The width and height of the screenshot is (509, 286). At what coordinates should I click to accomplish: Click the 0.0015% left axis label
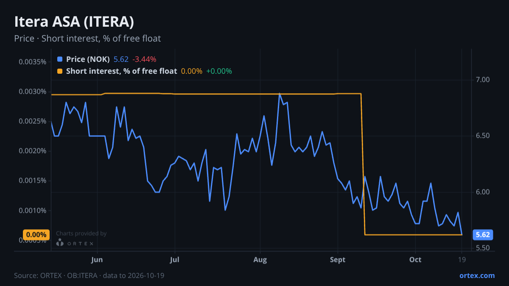click(32, 180)
